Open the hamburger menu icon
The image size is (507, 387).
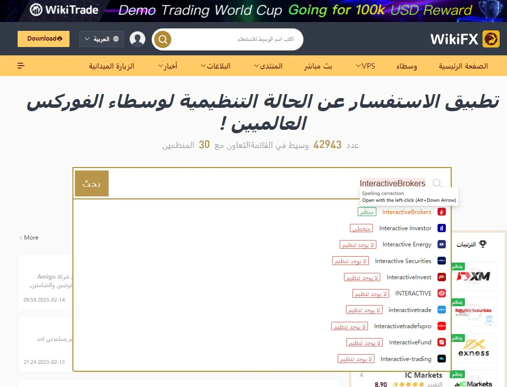coord(21,66)
